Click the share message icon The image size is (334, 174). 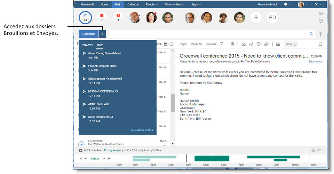click(251, 44)
